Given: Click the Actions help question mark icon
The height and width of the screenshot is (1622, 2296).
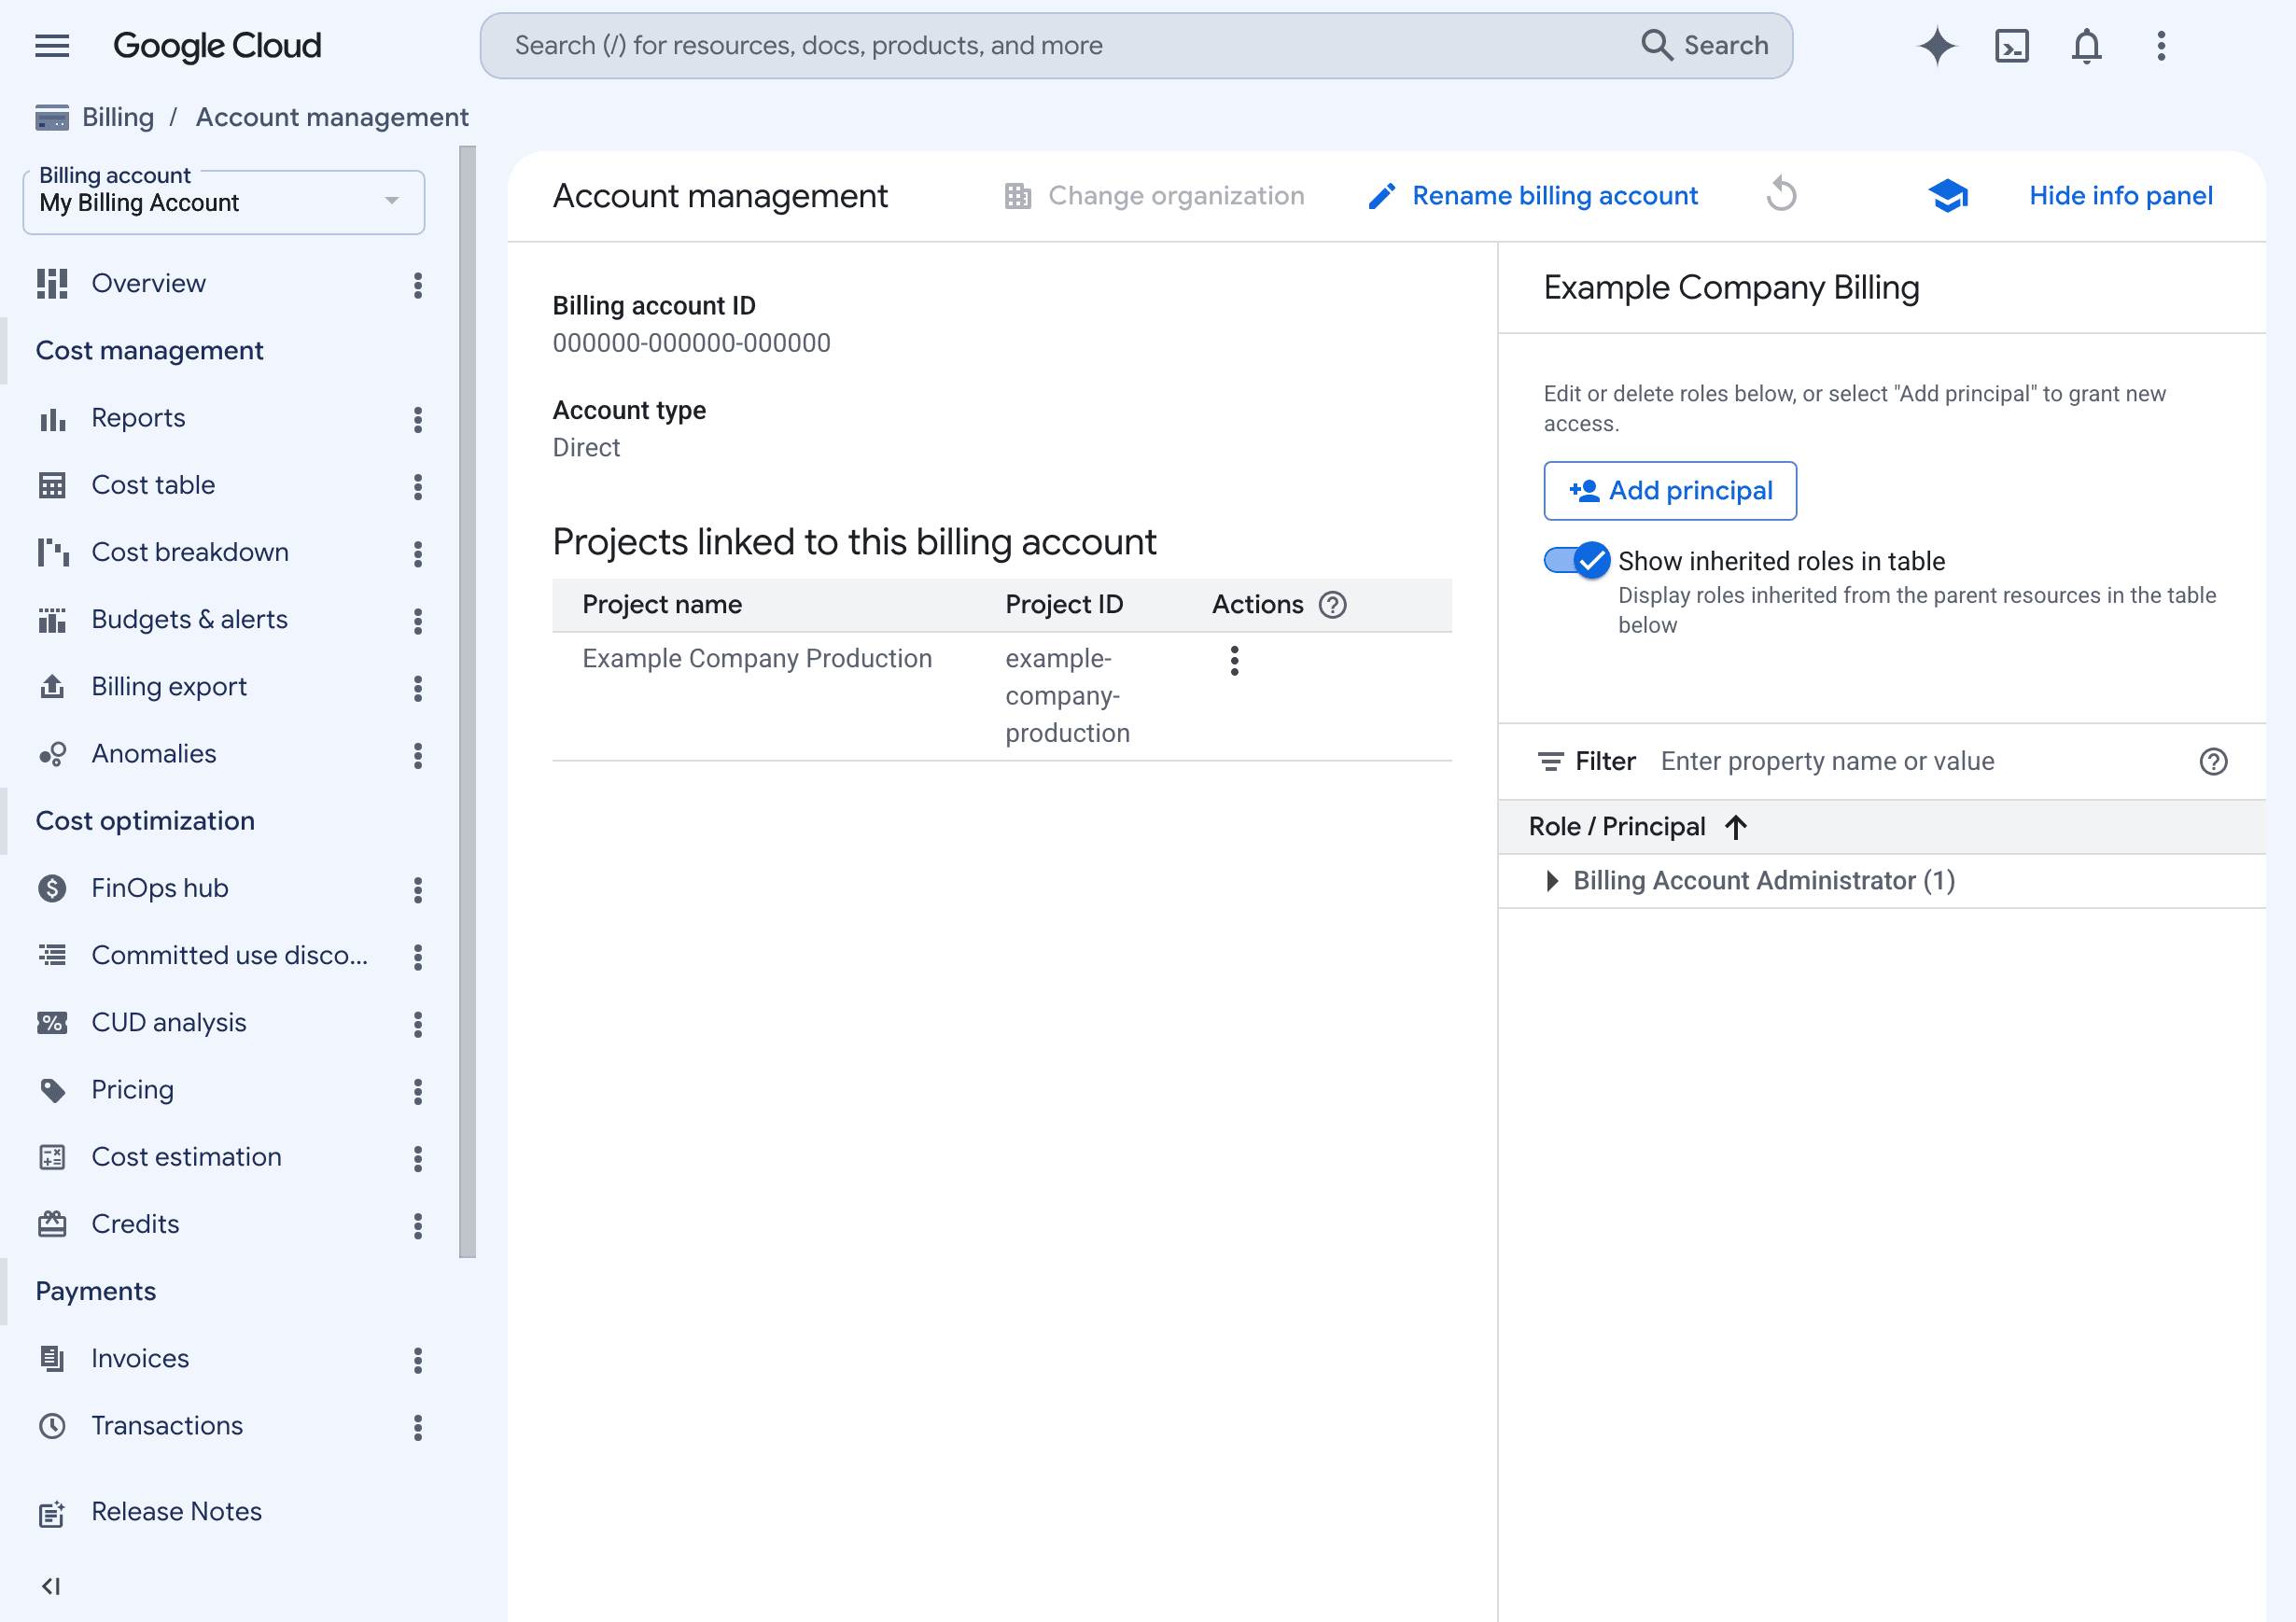Looking at the screenshot, I should click(x=1333, y=605).
